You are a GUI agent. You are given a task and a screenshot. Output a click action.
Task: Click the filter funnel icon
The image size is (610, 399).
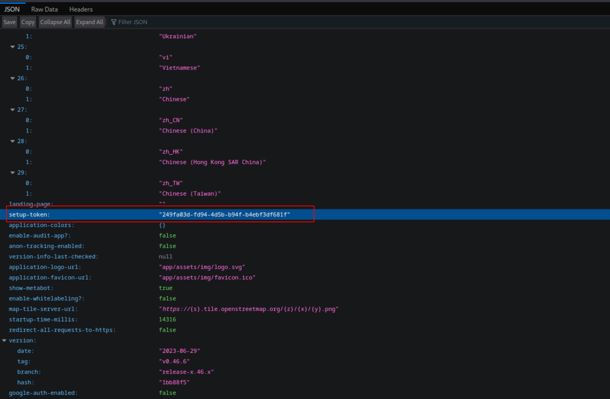[114, 22]
